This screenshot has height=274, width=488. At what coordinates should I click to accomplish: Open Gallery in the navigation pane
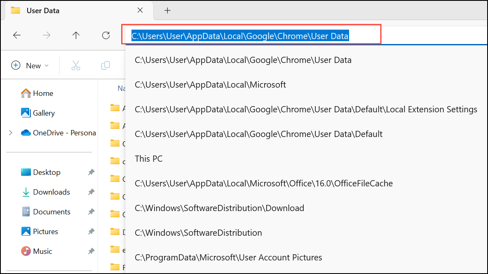coord(38,113)
